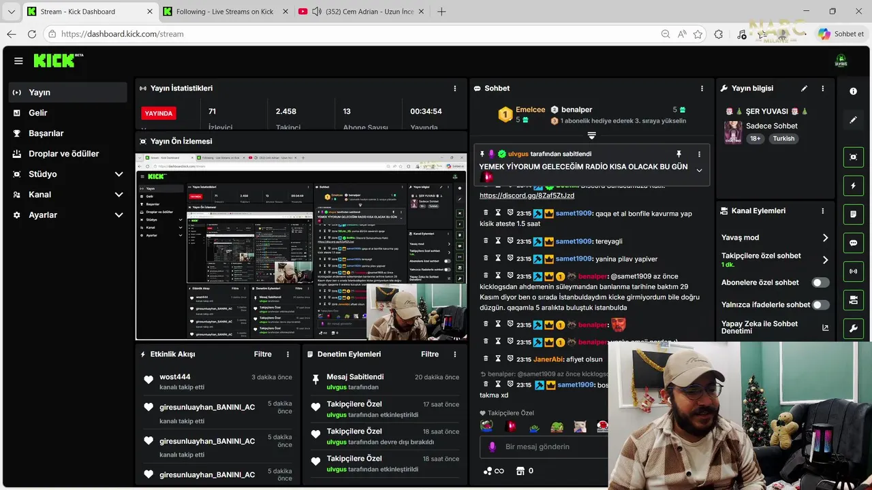872x490 pixels.
Task: Toggle channel actions camera widget icon
Action: click(x=854, y=300)
